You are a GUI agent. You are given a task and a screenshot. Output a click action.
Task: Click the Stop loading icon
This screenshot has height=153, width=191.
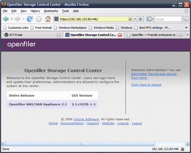coord(39,19)
